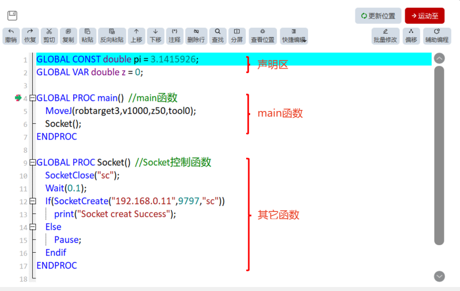
Task: Collapse the Else block fold marker
Action: 33,227
